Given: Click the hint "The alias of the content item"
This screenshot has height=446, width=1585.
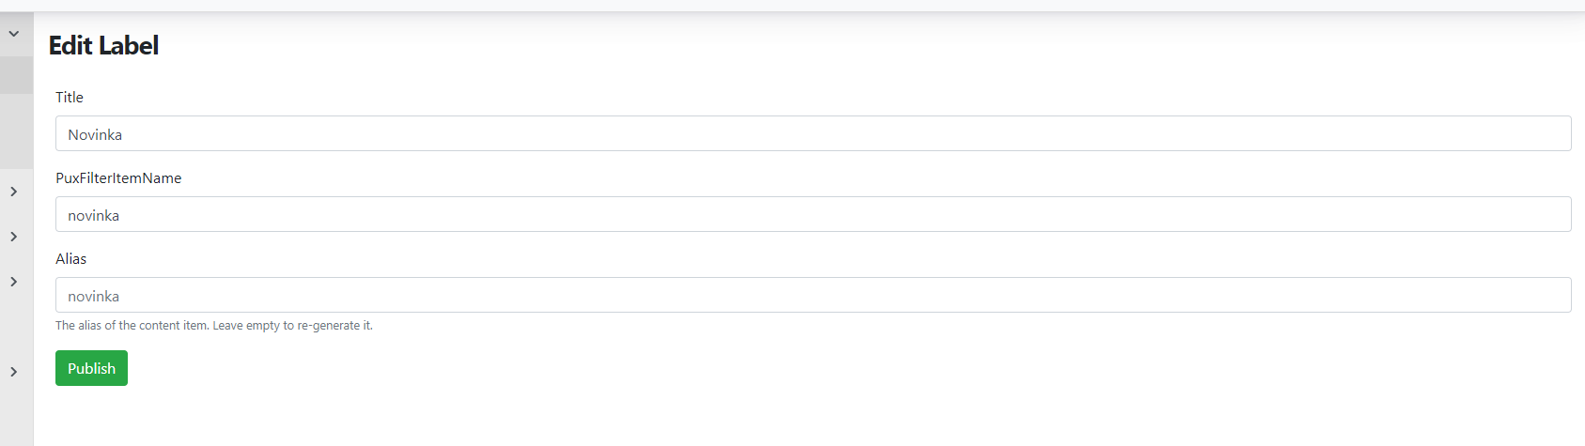Looking at the screenshot, I should [x=132, y=326].
